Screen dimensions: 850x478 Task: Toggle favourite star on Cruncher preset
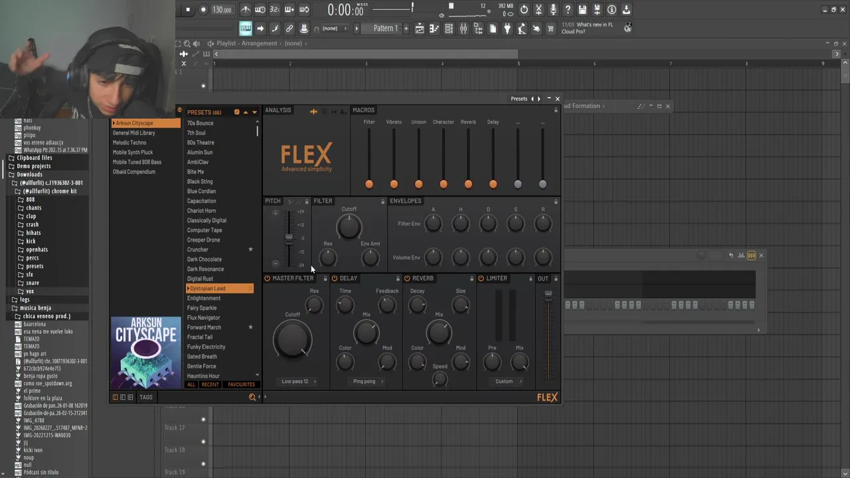pyautogui.click(x=250, y=250)
